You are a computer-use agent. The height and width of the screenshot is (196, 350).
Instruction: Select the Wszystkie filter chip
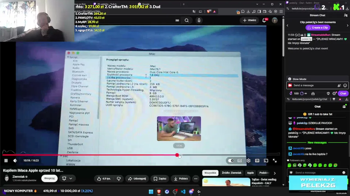(210, 173)
